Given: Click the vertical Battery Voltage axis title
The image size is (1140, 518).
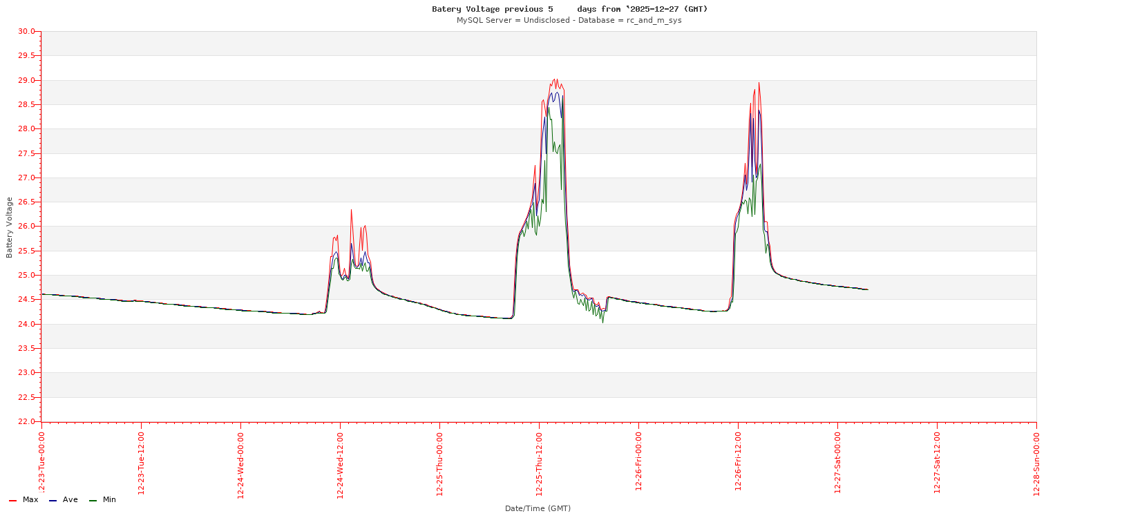Looking at the screenshot, I should (10, 227).
